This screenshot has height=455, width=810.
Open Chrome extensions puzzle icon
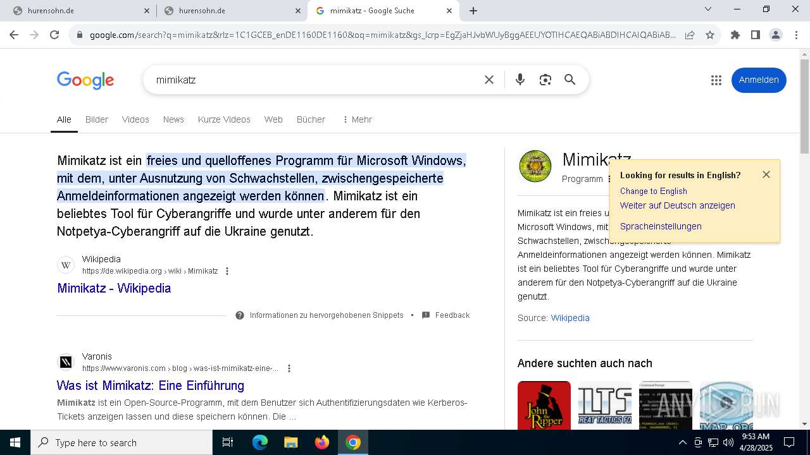click(735, 35)
